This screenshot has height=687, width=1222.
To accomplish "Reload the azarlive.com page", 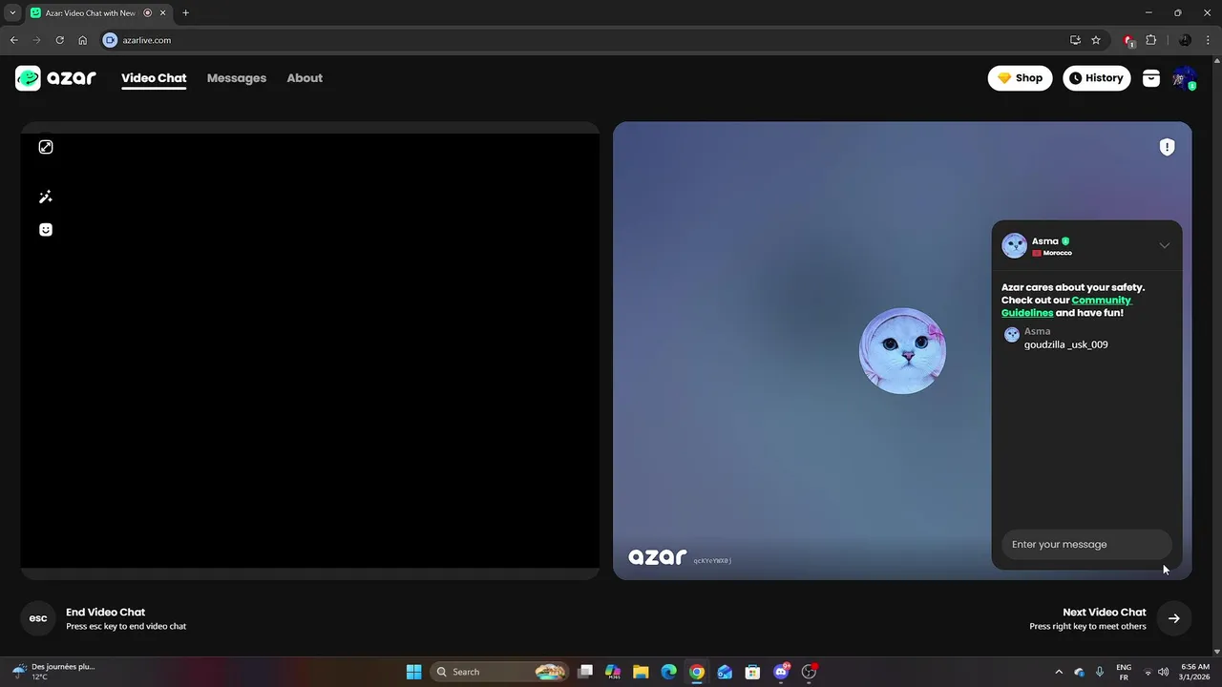I will tap(59, 40).
